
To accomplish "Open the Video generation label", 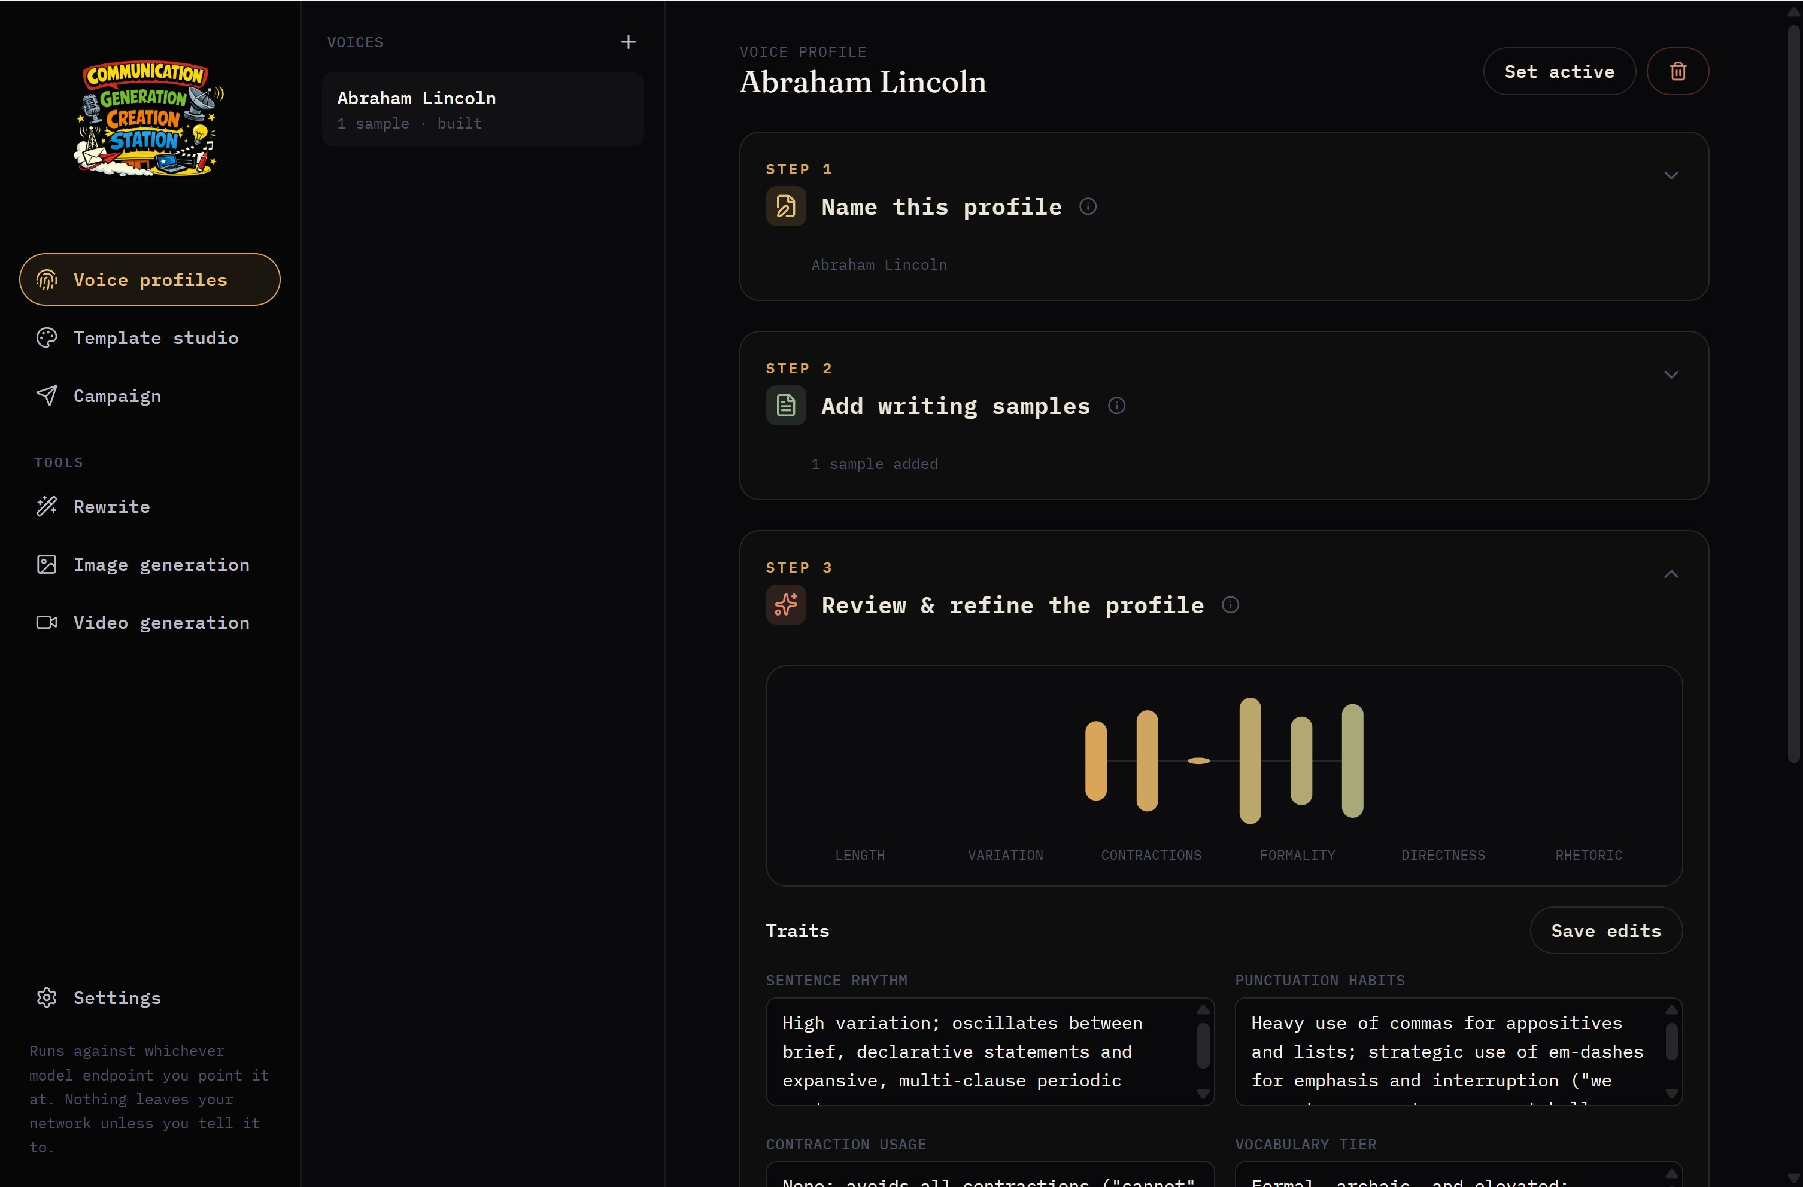I will (x=162, y=622).
